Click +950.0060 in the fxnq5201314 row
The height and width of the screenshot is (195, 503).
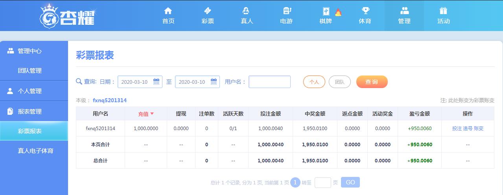point(420,128)
